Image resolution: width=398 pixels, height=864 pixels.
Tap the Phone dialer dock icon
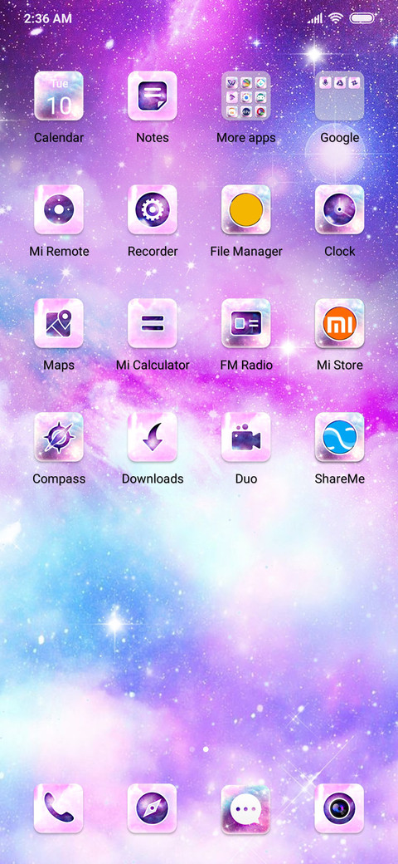click(x=59, y=808)
